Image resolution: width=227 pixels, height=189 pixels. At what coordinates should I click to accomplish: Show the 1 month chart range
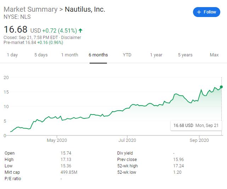click(69, 55)
